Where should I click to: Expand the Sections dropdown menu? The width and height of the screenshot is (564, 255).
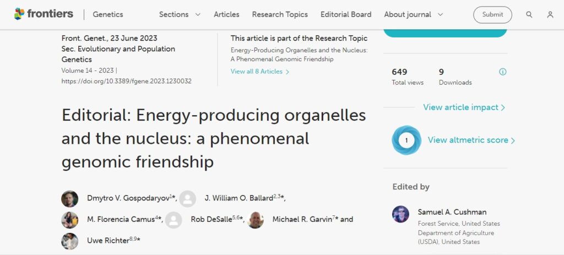pyautogui.click(x=180, y=14)
